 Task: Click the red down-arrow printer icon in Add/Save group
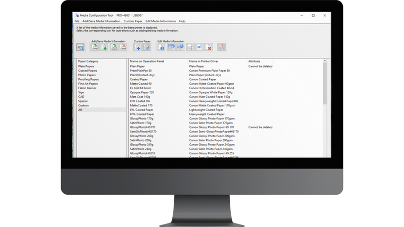click(x=123, y=47)
